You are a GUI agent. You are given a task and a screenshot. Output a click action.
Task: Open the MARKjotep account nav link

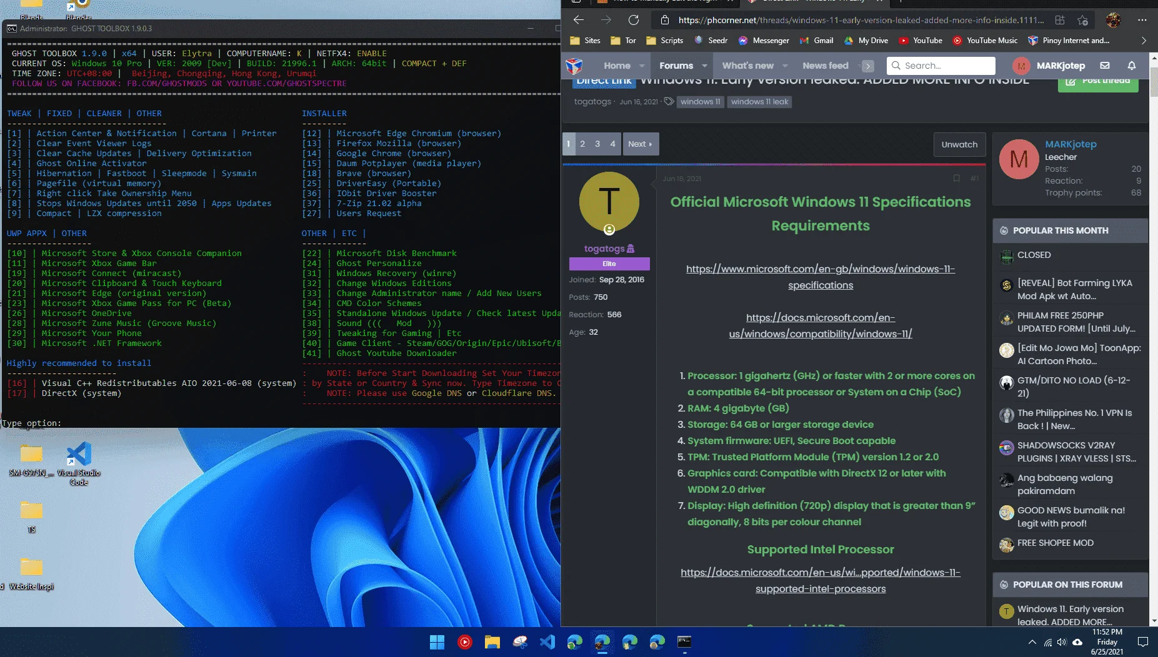tap(1049, 66)
